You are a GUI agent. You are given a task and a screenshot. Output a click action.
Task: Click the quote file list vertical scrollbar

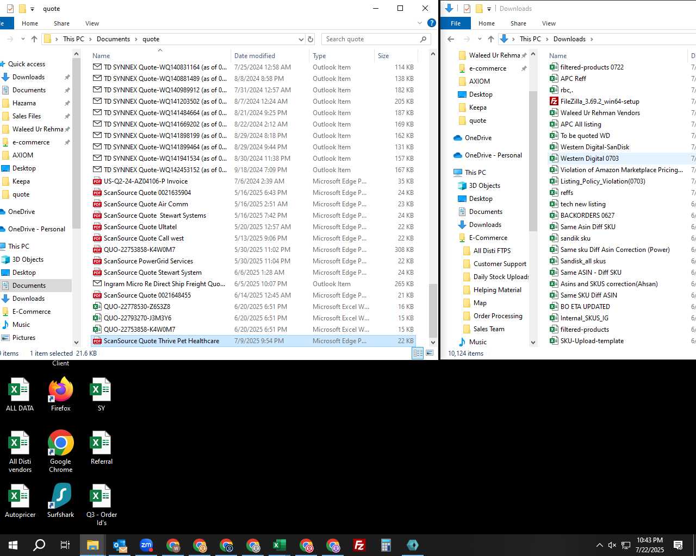coord(433,311)
